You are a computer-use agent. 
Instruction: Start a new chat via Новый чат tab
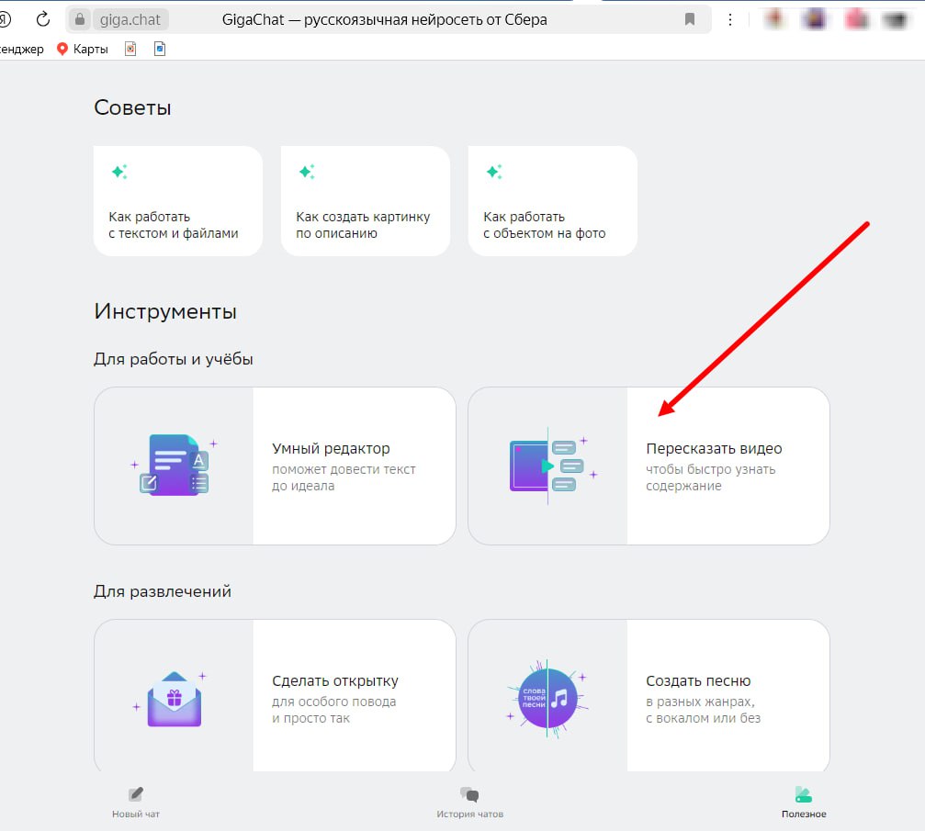click(136, 803)
